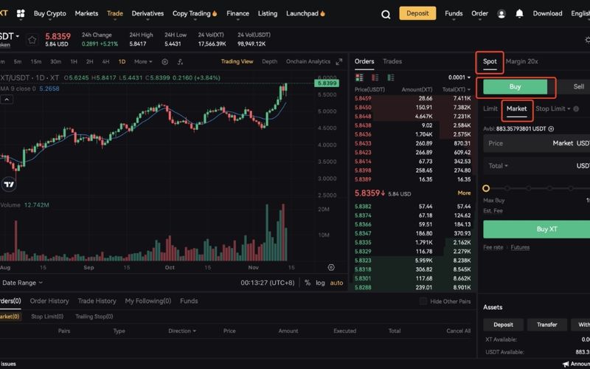This screenshot has height=369, width=590.
Task: Collapse the chart legend with chevron button
Action: tap(7, 100)
